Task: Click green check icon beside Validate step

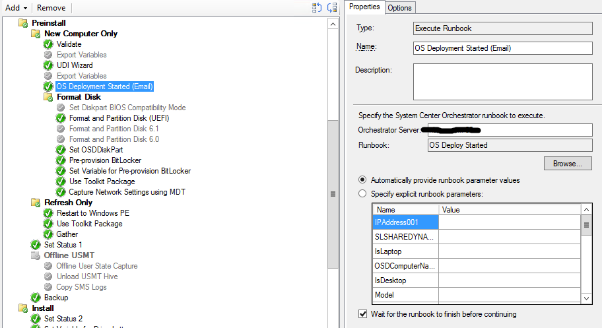Action: [48, 44]
